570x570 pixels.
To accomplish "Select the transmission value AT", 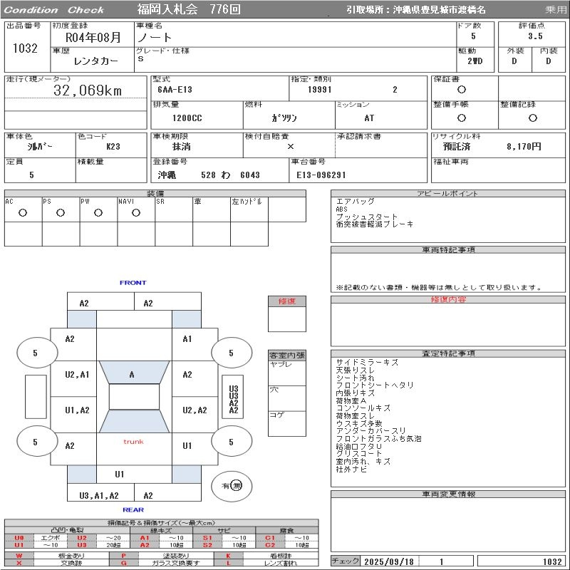I will 369,118.
